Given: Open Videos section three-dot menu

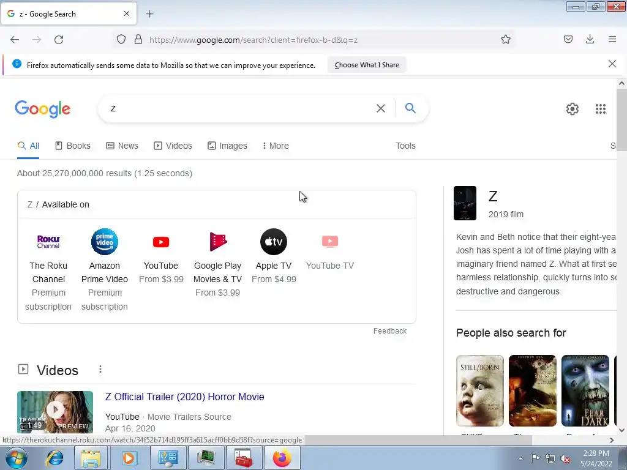Looking at the screenshot, I should 100,369.
